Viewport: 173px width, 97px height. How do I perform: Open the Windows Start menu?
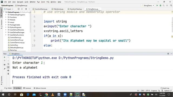3,95
